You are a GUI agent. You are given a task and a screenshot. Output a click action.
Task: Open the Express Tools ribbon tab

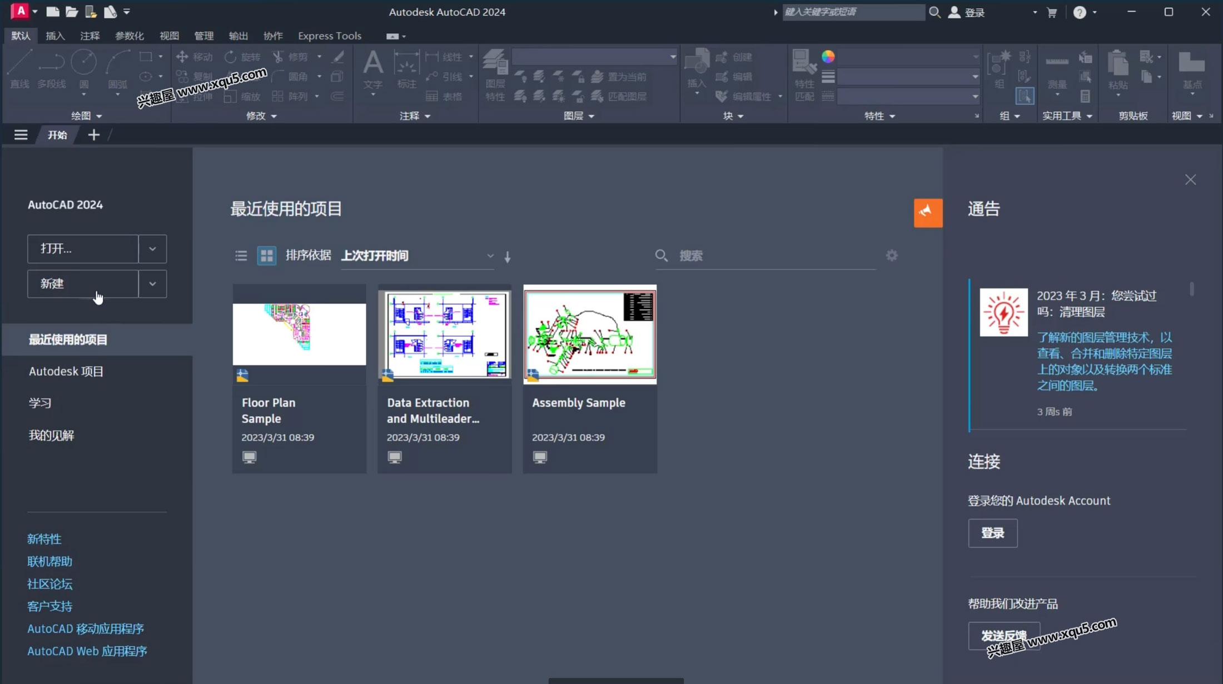pos(330,36)
